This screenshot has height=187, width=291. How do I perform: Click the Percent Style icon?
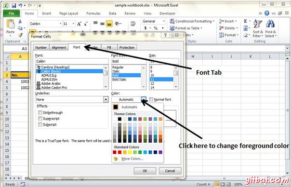[155, 28]
